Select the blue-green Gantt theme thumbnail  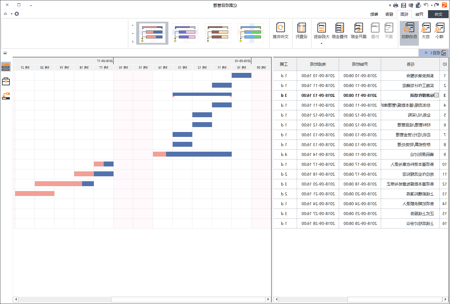pos(251,33)
